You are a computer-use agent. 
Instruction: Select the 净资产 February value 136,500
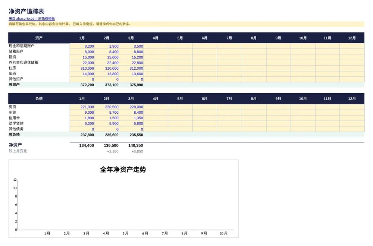111,145
